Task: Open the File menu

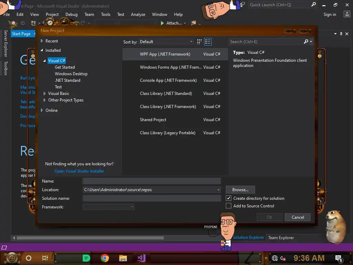Action: [x=7, y=14]
